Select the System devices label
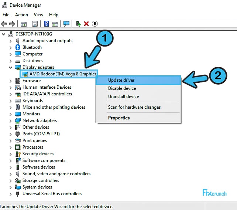Image resolution: width=237 pixels, height=210 pixels. coord(37,187)
